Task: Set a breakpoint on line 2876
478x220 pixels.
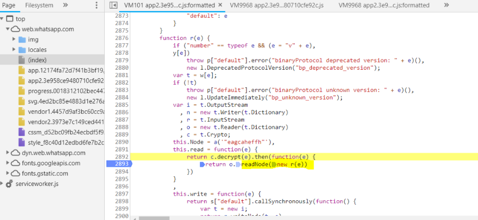Action: [x=122, y=38]
